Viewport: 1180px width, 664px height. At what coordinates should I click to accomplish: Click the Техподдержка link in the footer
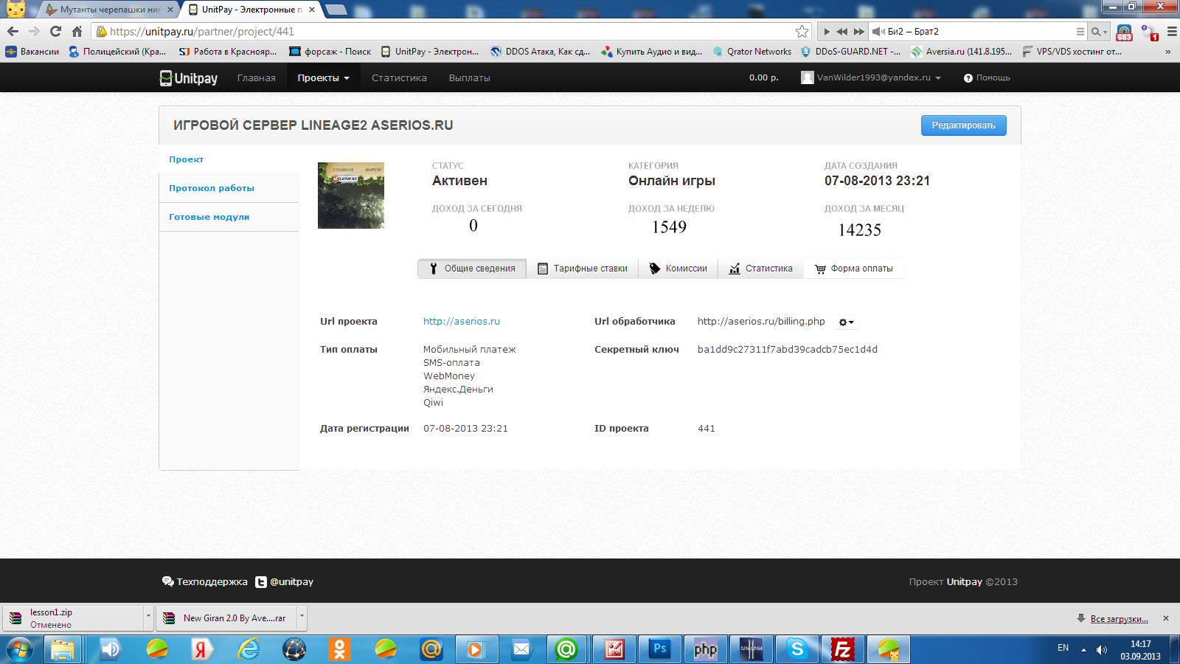(x=205, y=581)
